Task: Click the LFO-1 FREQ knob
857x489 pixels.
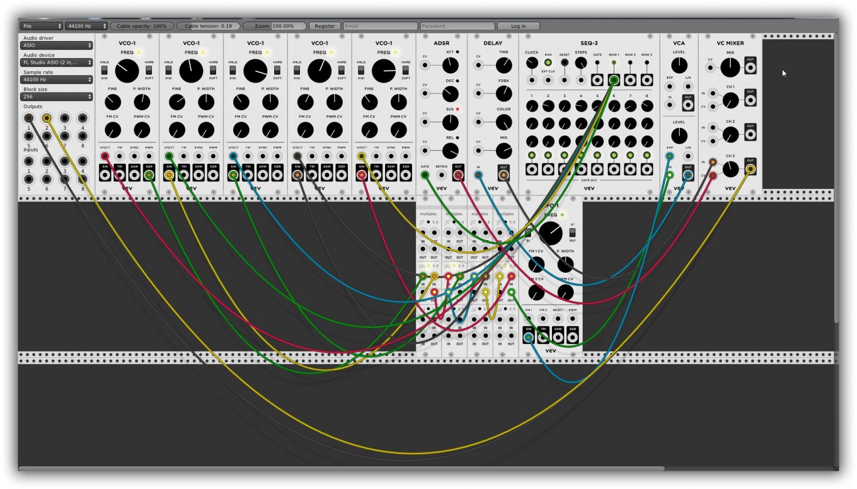Action: (x=550, y=233)
